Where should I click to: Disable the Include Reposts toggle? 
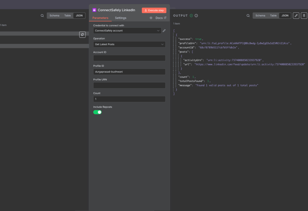tap(97, 112)
